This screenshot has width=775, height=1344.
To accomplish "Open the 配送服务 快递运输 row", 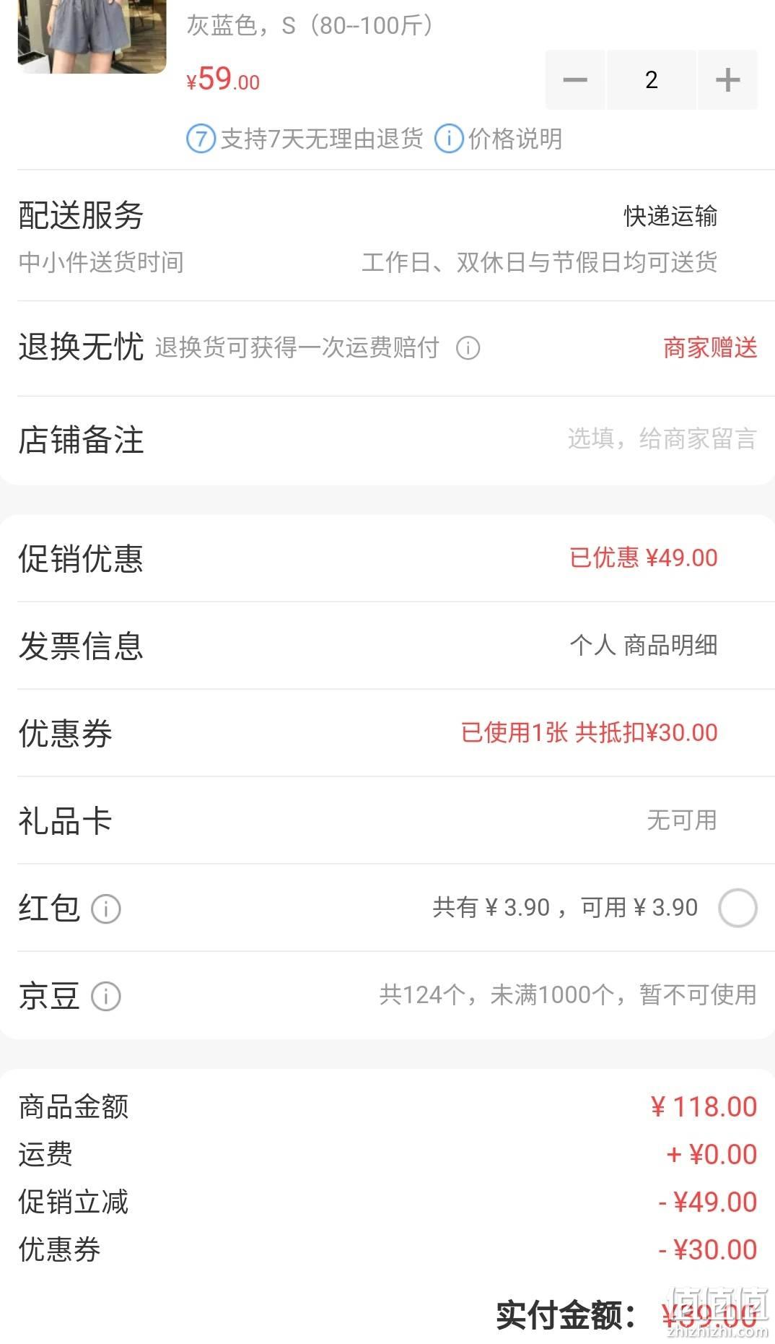I will pyautogui.click(x=387, y=216).
